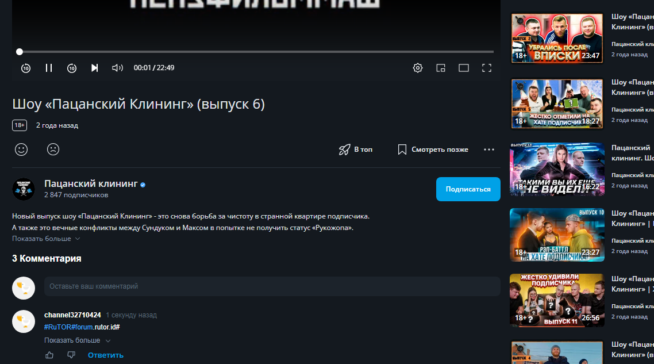Skip forward 10 seconds
654x364 pixels.
click(x=72, y=68)
